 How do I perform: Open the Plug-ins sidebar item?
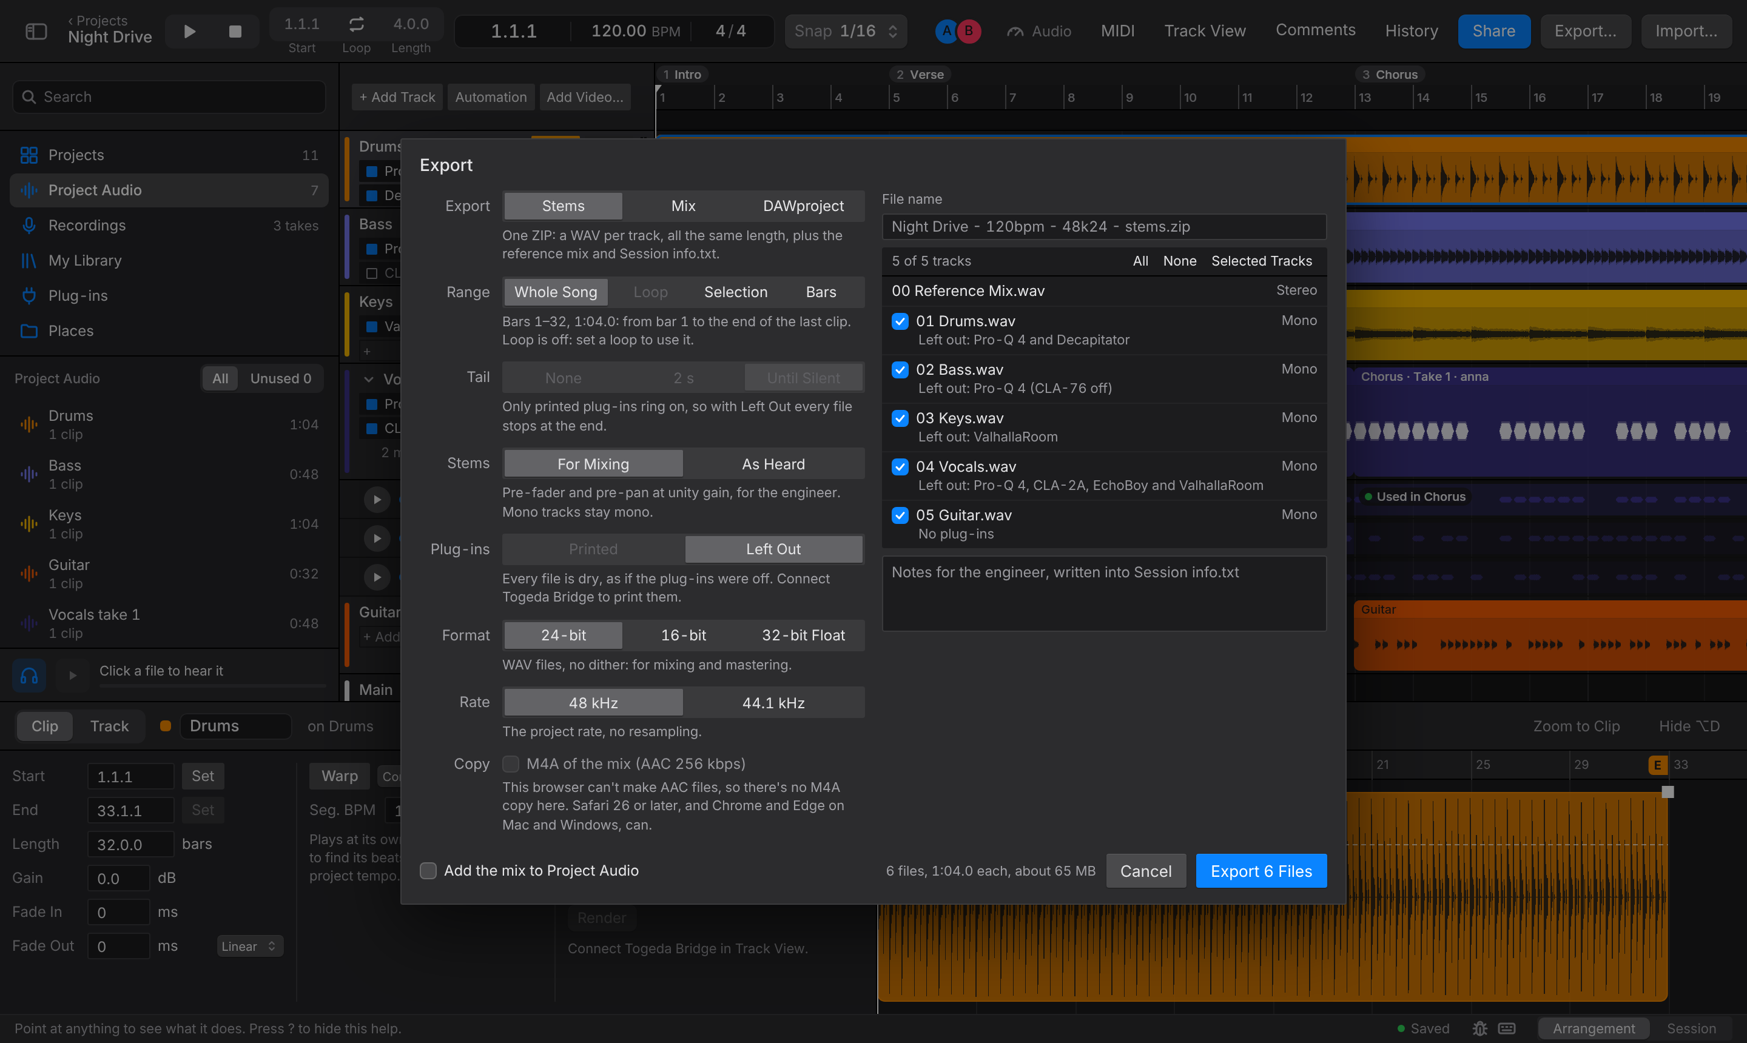pyautogui.click(x=169, y=296)
